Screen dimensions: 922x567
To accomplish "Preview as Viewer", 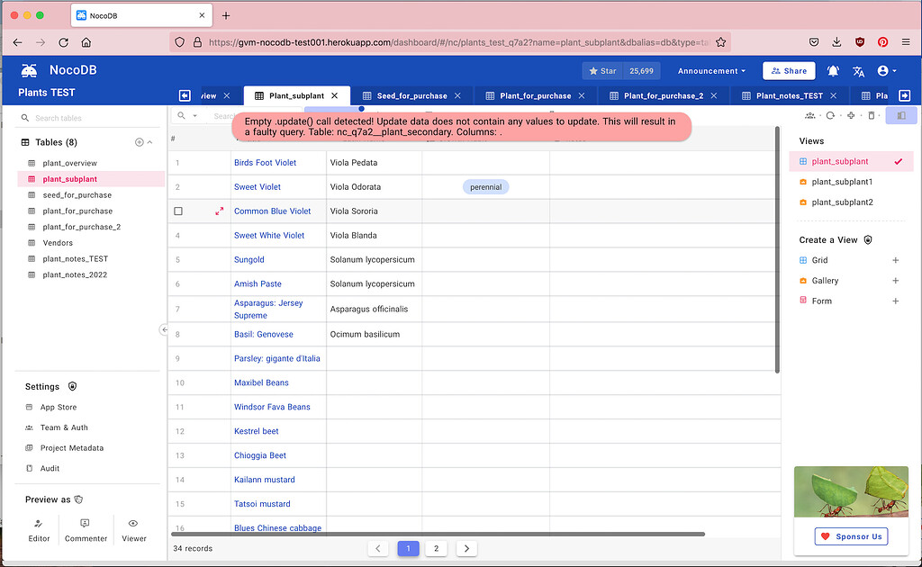I will [133, 531].
